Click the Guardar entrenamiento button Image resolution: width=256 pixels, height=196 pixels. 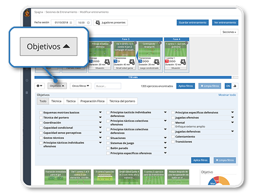pyautogui.click(x=193, y=23)
